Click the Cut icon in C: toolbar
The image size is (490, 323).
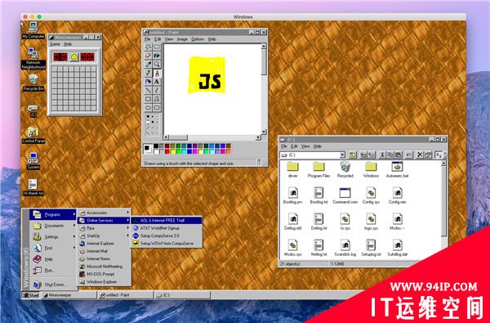click(382, 155)
